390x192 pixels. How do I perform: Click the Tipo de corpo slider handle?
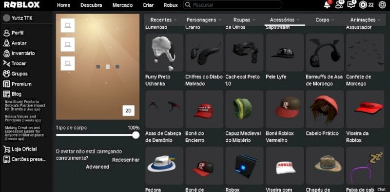136,135
